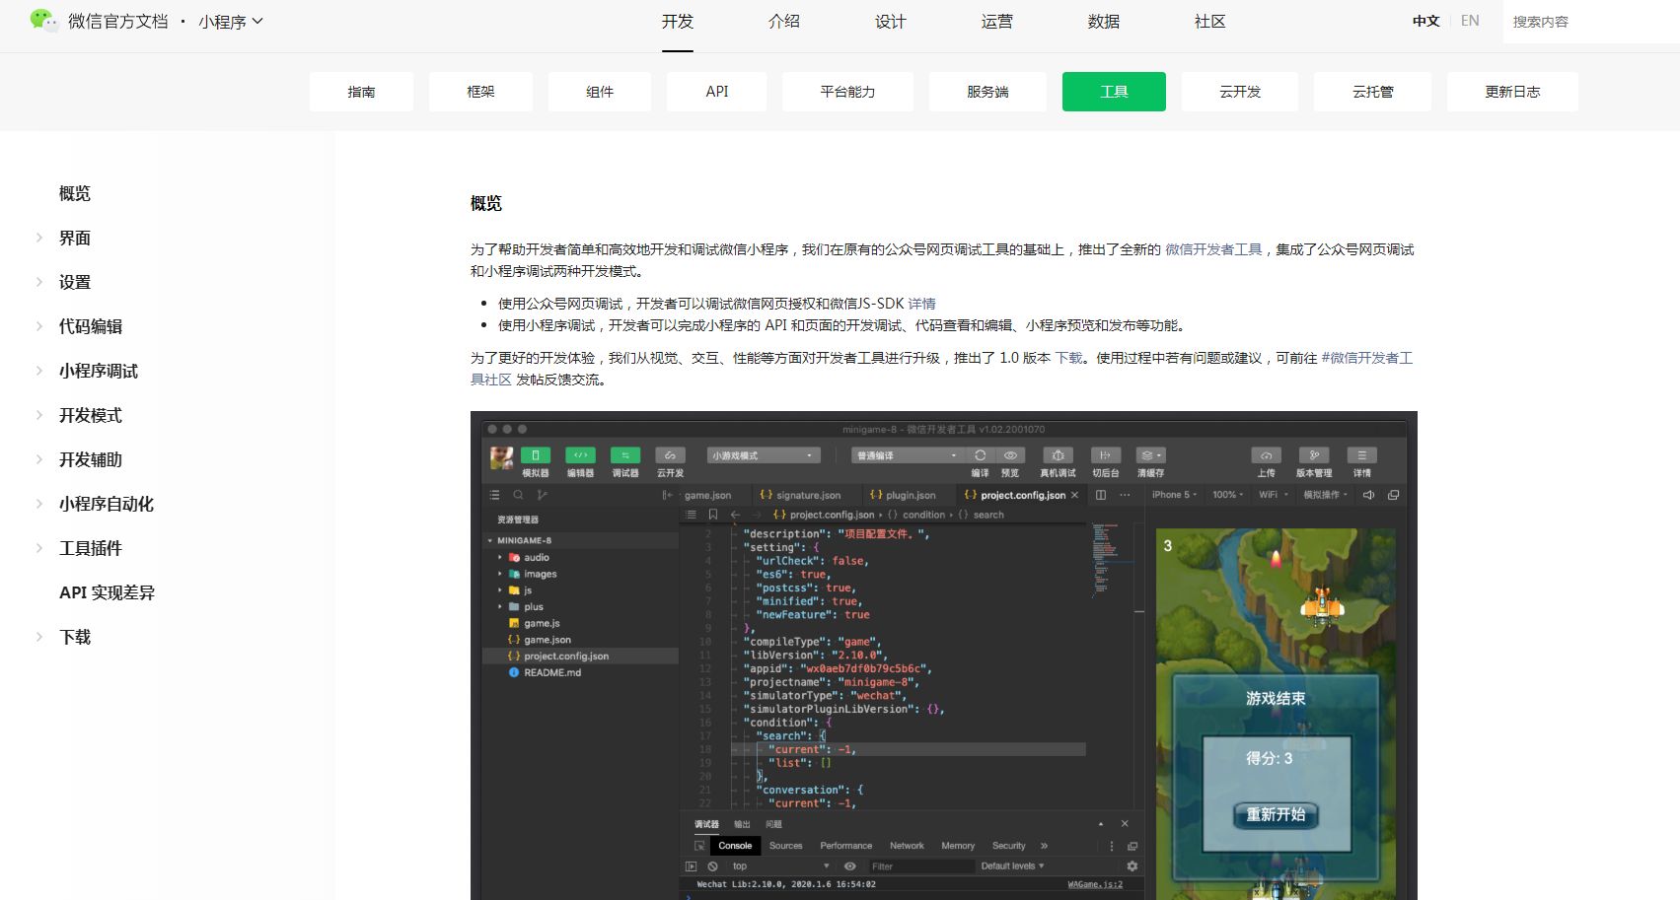The image size is (1680, 900).
Task: Switch language to EN
Action: 1470,21
